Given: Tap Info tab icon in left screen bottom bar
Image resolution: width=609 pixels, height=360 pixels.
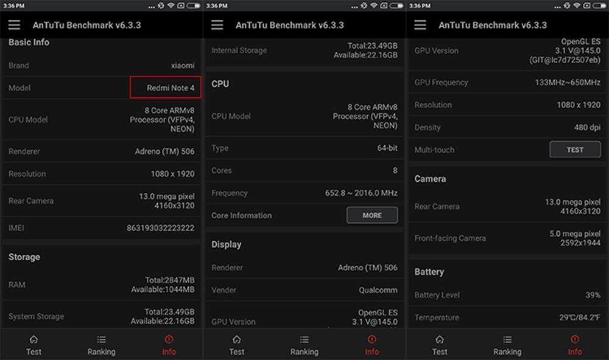Looking at the screenshot, I should 169,340.
